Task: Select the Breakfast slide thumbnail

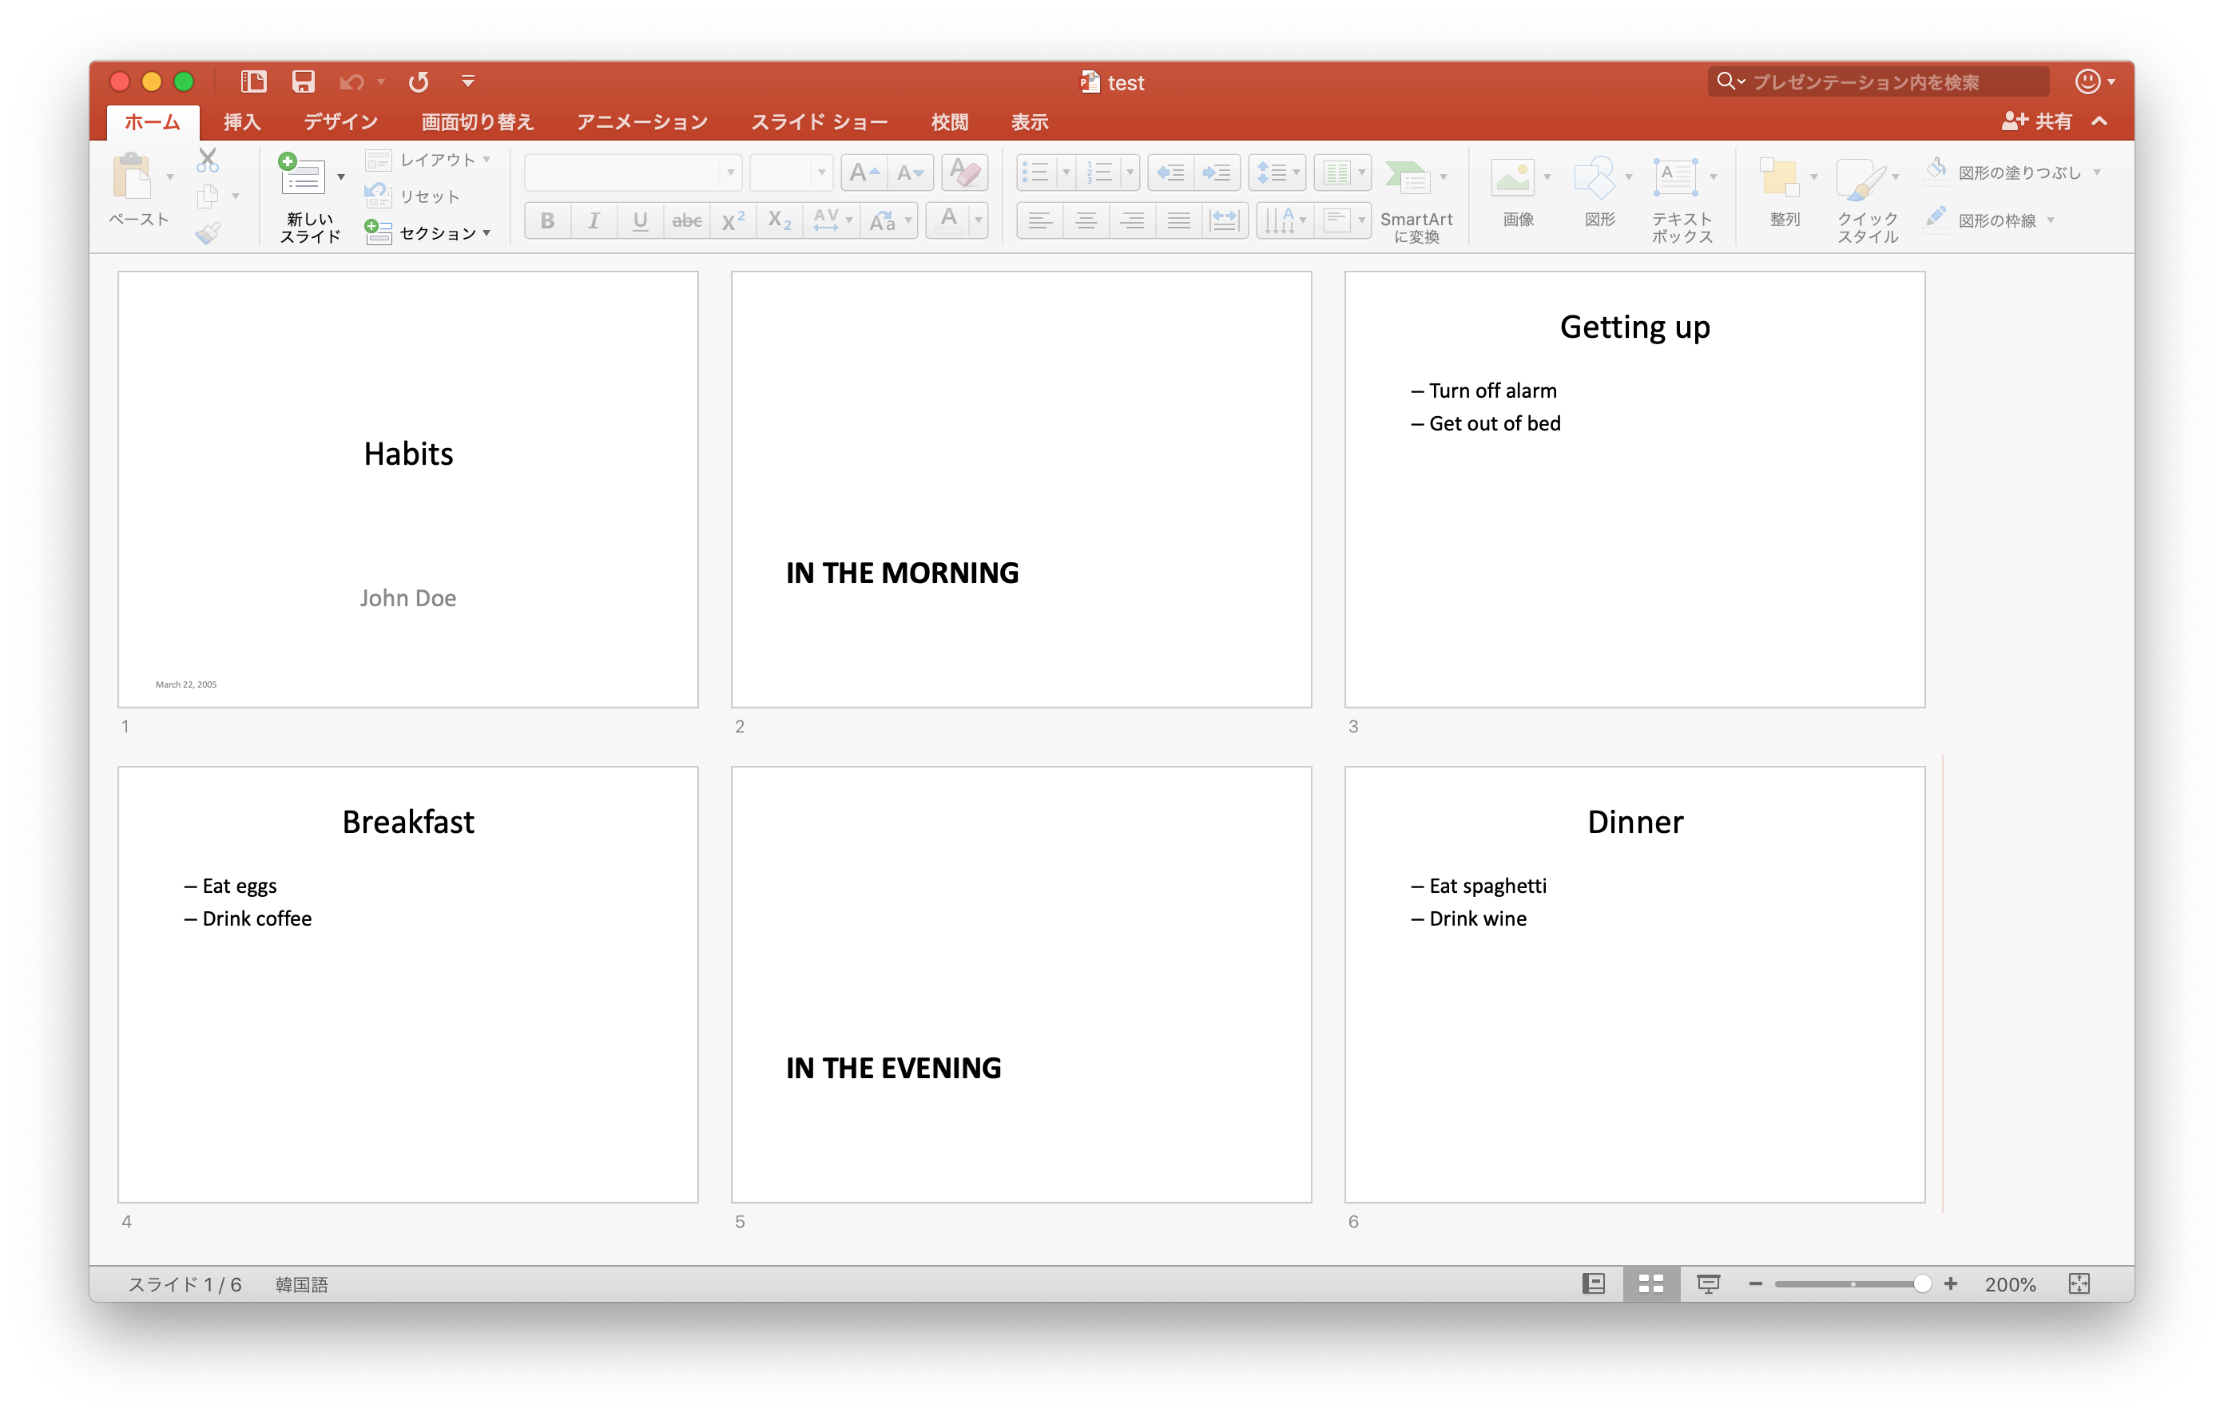Action: pos(407,984)
